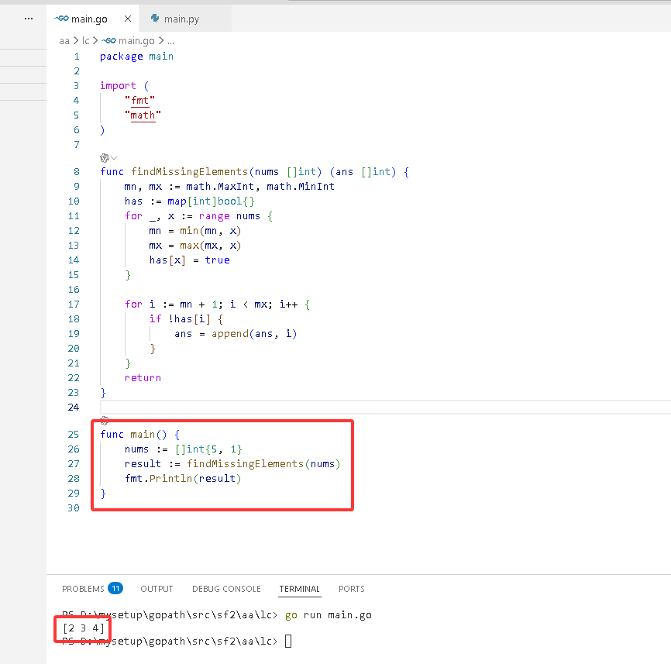
Task: Click 'go run main.go' command in terminal
Action: [x=329, y=614]
